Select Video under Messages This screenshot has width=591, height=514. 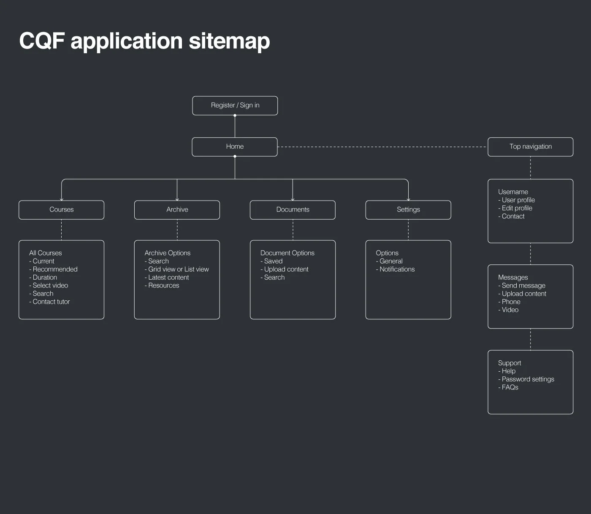click(x=510, y=310)
